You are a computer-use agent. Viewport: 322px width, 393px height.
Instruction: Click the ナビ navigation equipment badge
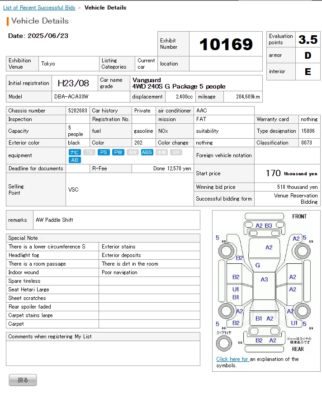click(75, 152)
